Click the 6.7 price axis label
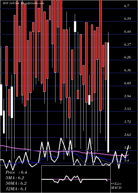138x193 pixels. pos(127,6)
